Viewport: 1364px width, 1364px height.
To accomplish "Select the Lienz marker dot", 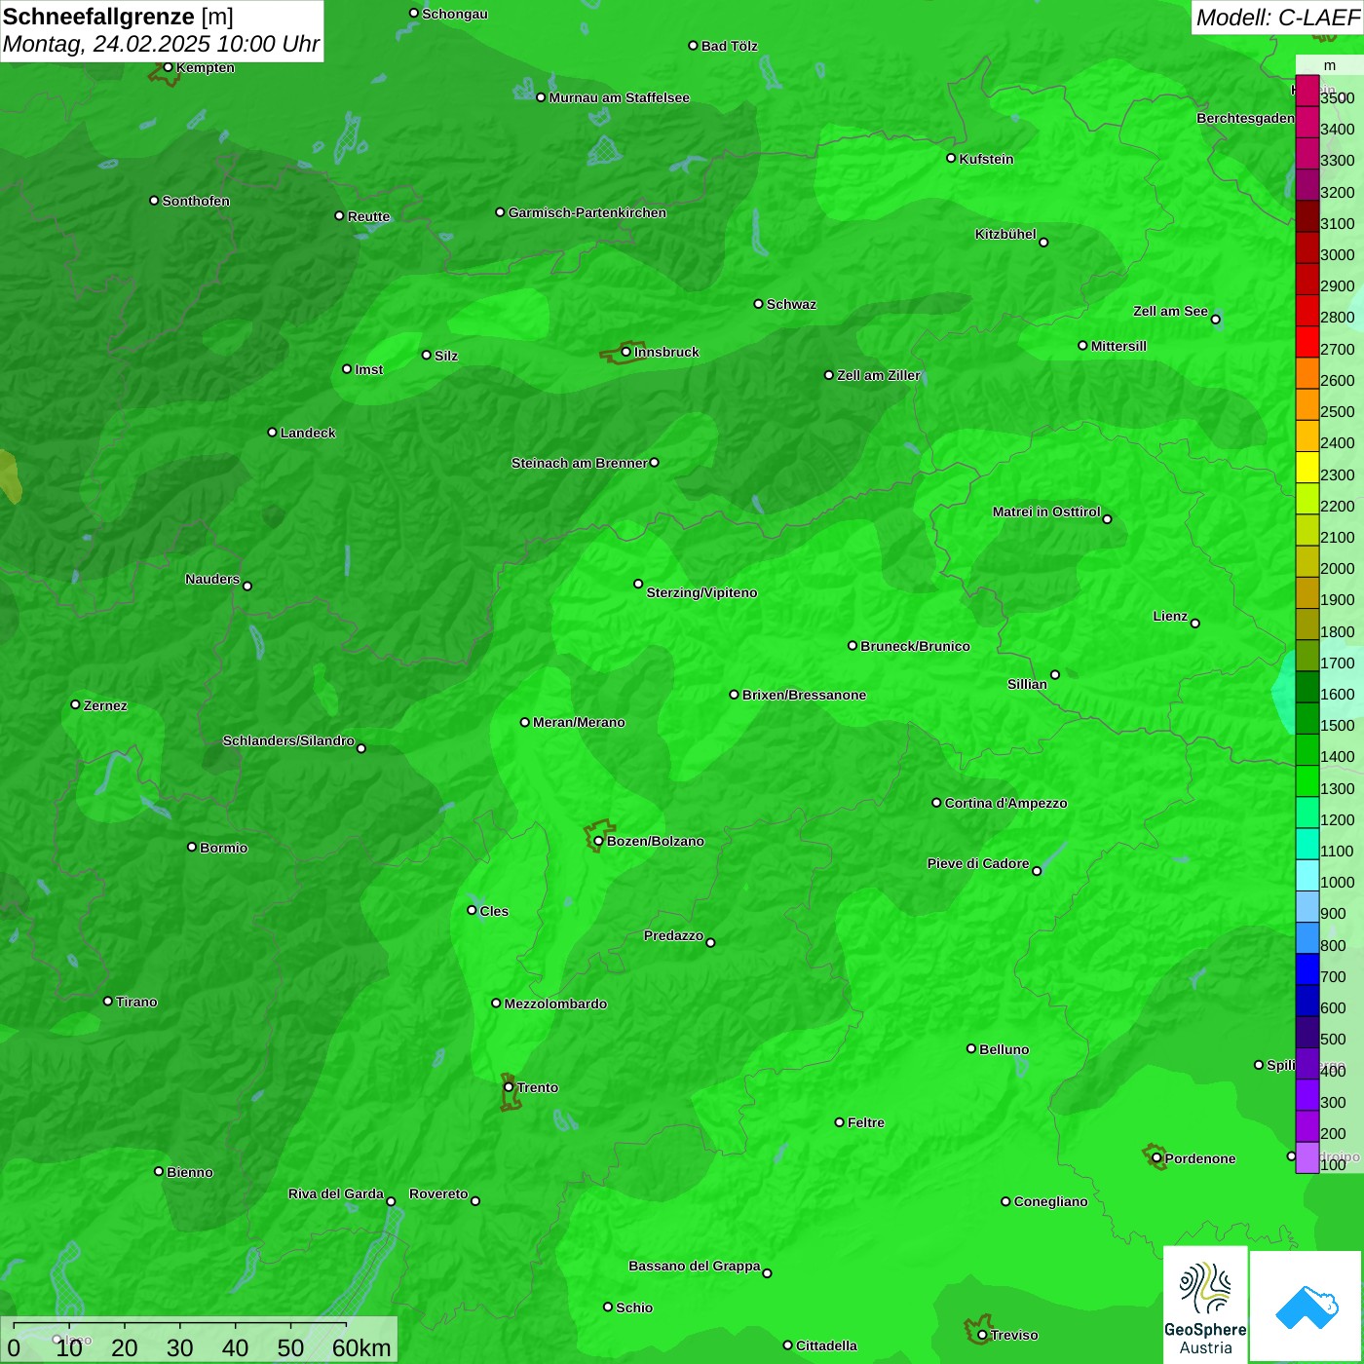I will click(1195, 624).
